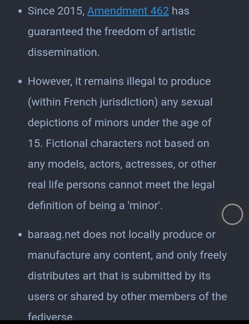
Task: Click the line 'any models, actors, actresses, or other'
Action: [x=122, y=165]
